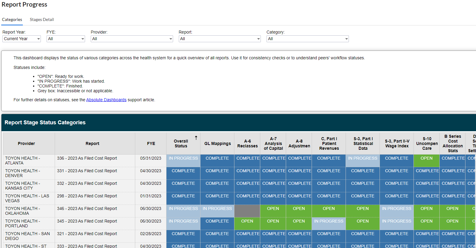Screen dimensions: 476x248
Task: Select Oklahoma's grey A-6 Reclasses cell
Action: (x=247, y=211)
